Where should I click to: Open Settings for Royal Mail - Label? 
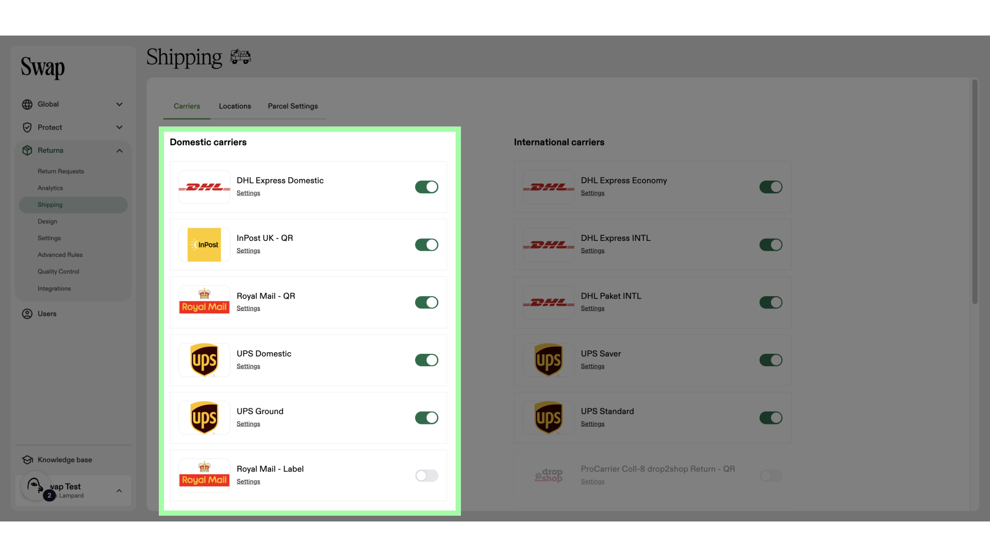(x=248, y=482)
